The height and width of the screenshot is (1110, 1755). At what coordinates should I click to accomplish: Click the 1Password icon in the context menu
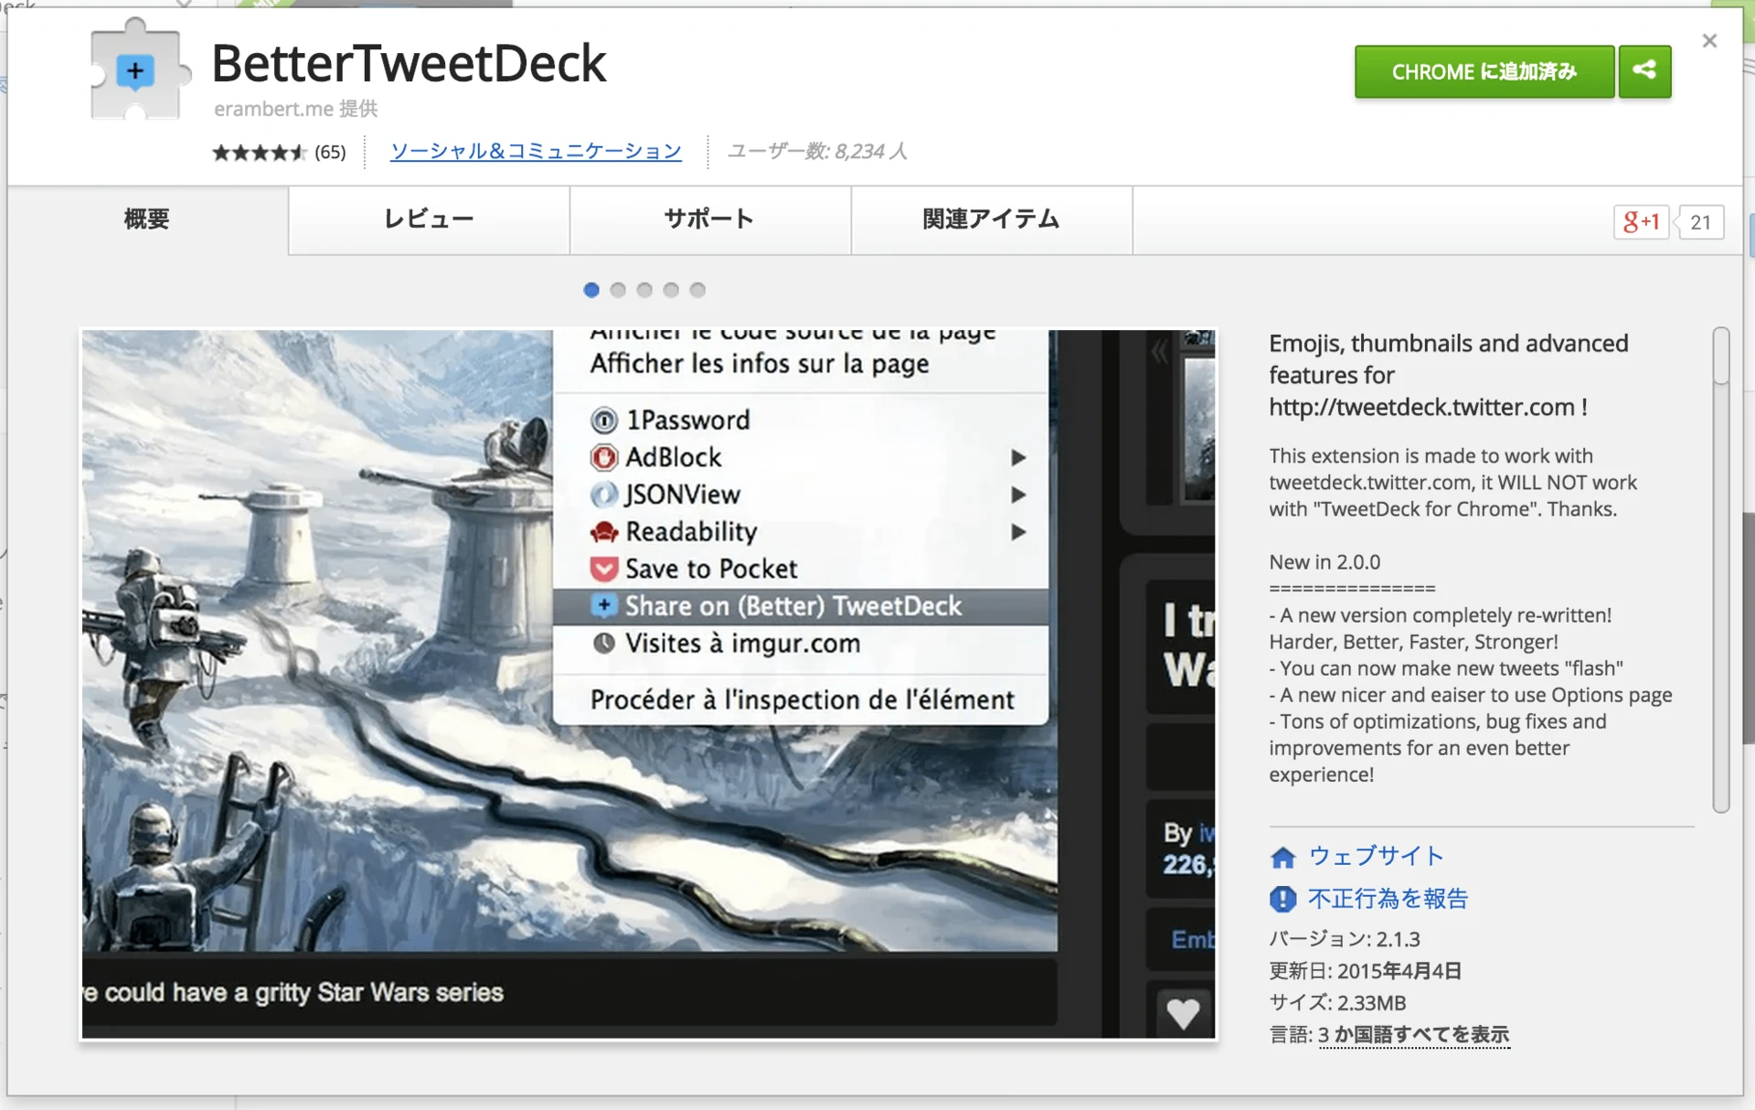pos(603,421)
